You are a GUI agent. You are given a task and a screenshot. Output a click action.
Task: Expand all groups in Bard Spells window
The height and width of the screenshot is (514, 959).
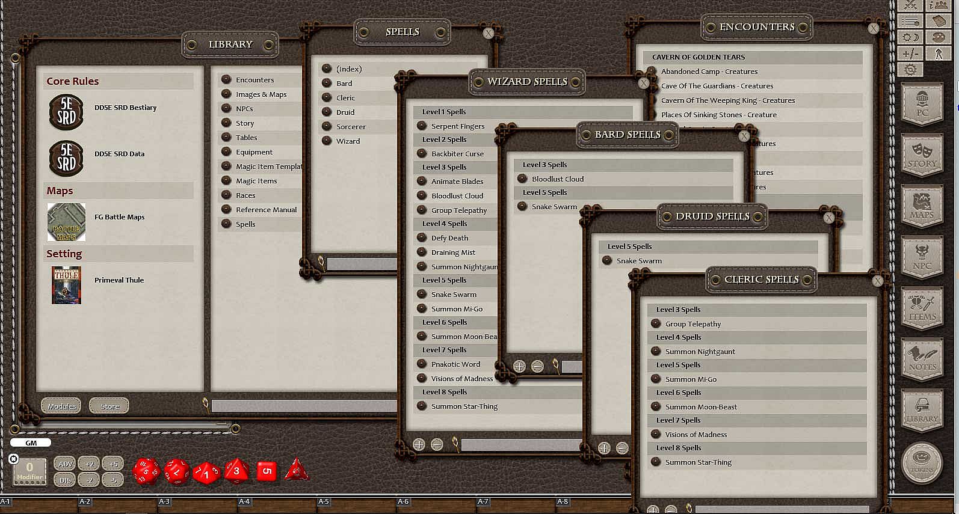(519, 366)
